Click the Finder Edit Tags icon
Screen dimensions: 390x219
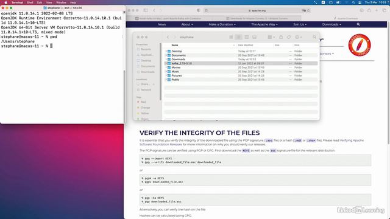point(288,37)
